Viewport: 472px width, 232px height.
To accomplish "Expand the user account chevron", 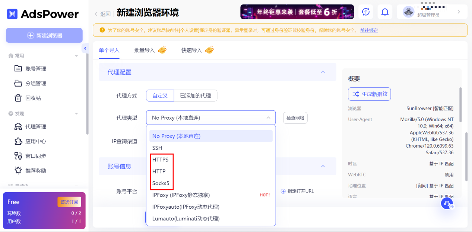I will click(459, 12).
